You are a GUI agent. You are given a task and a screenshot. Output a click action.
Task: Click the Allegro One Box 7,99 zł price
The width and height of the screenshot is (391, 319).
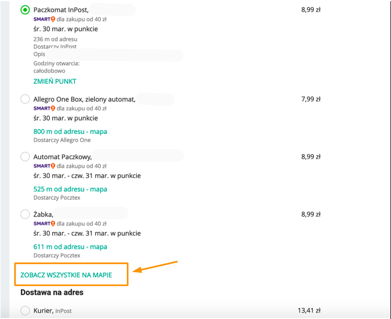[x=311, y=99]
